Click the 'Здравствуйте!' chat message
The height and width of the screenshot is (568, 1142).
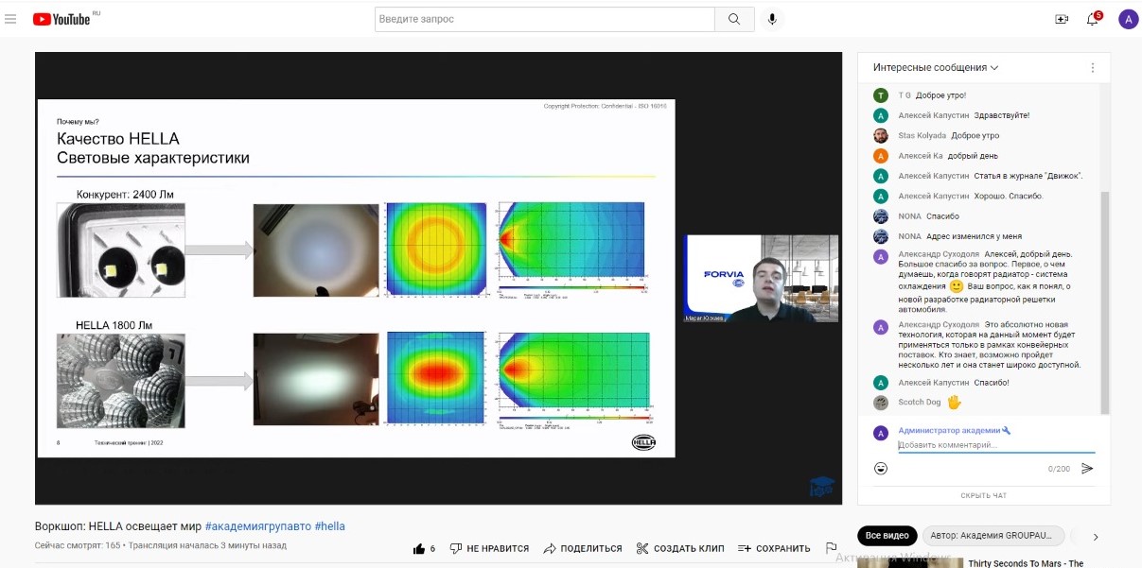point(1002,115)
